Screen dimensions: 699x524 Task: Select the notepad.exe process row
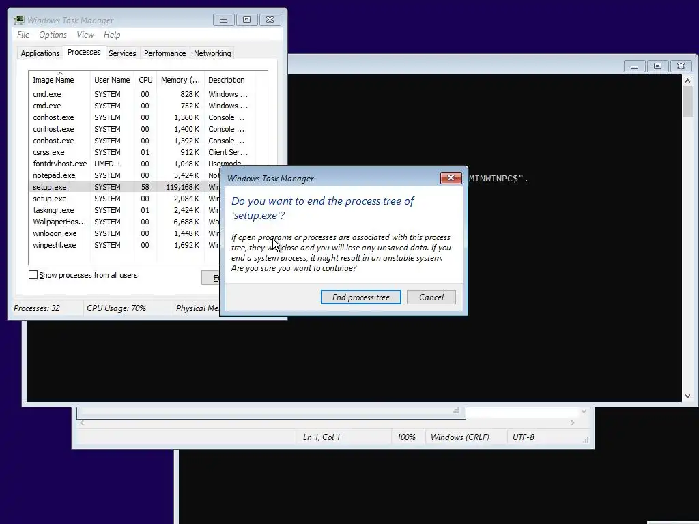pyautogui.click(x=125, y=175)
